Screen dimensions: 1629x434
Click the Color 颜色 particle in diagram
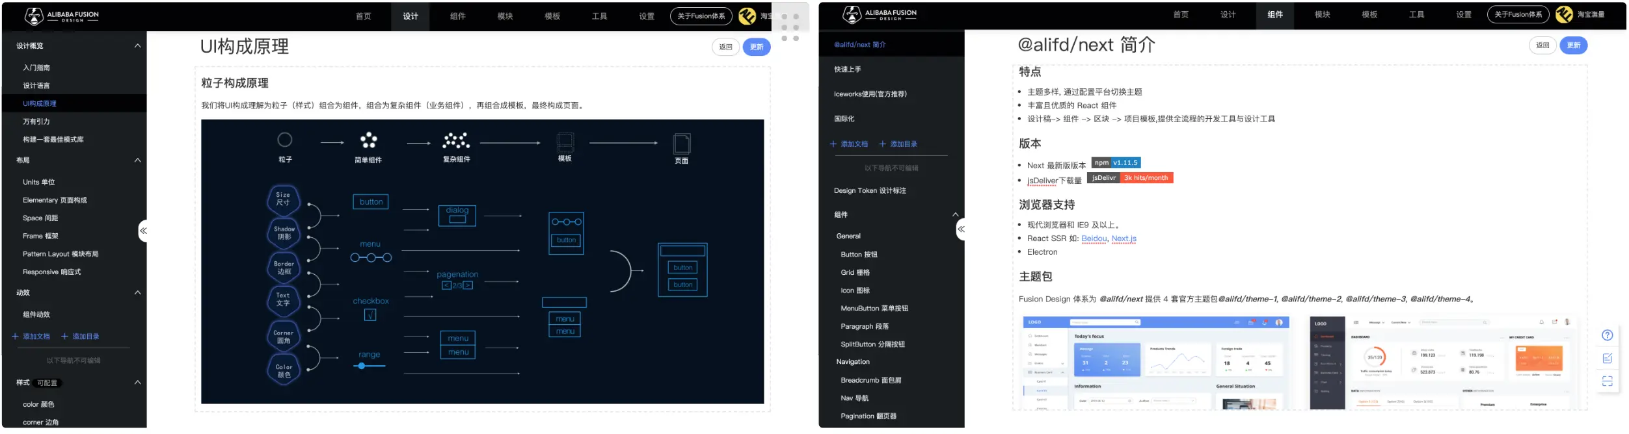[284, 370]
